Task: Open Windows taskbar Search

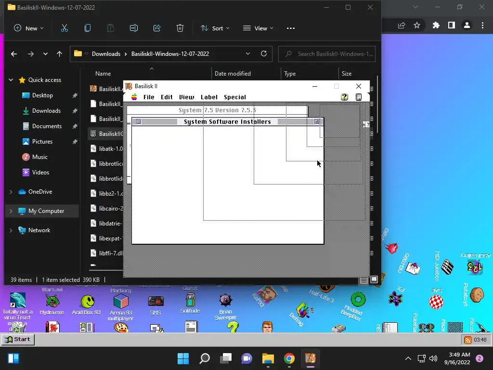Action: tap(205, 358)
